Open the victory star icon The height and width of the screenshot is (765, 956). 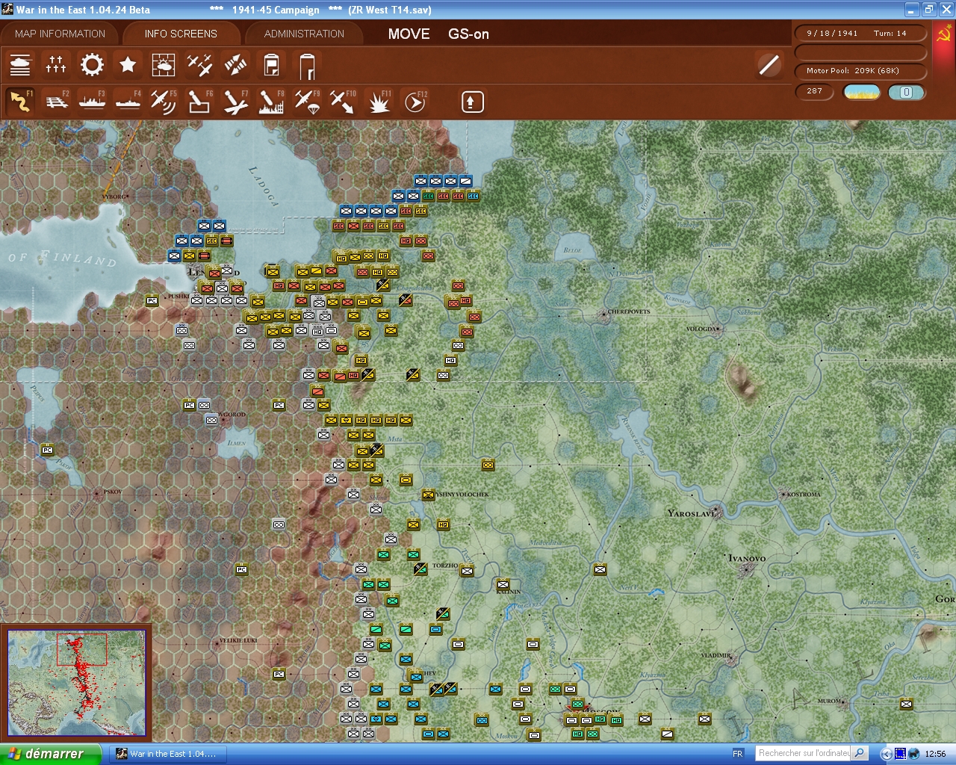(128, 65)
